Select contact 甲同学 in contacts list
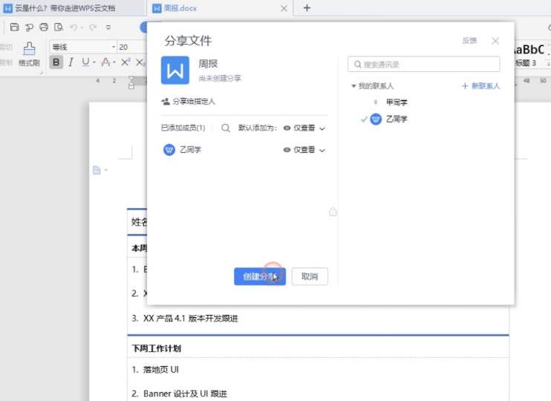This screenshot has height=401, width=551. pos(397,102)
